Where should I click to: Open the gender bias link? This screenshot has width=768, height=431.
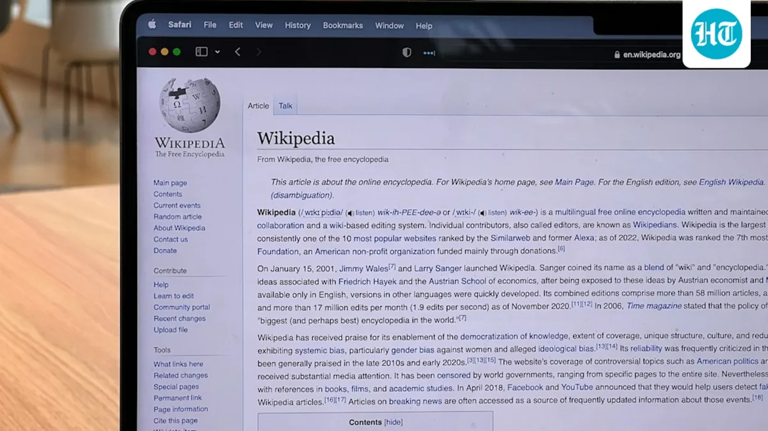tap(413, 350)
